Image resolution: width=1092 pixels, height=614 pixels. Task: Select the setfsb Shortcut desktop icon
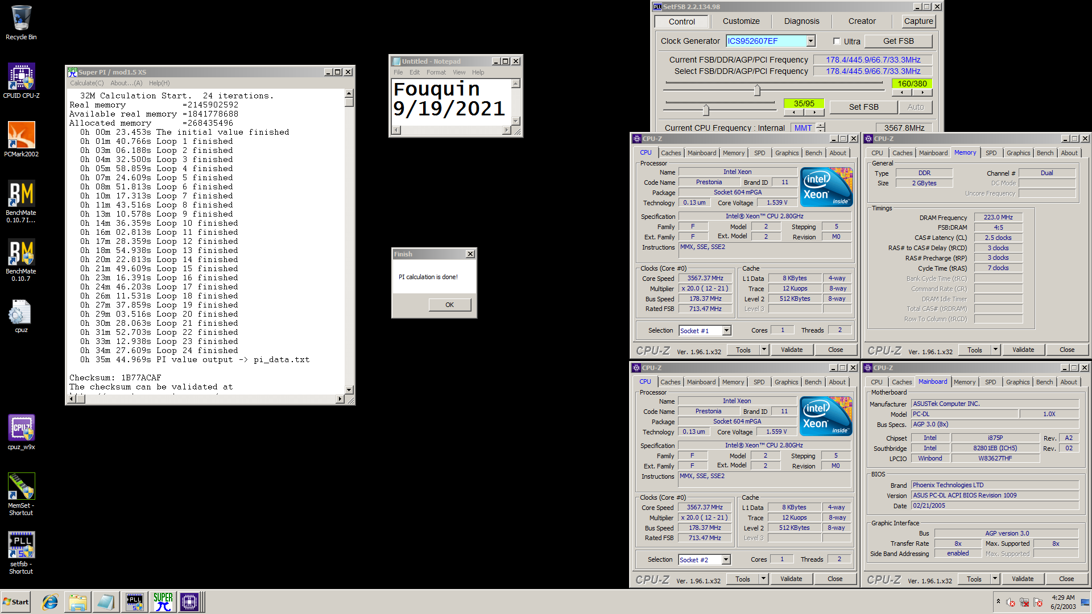coord(21,553)
